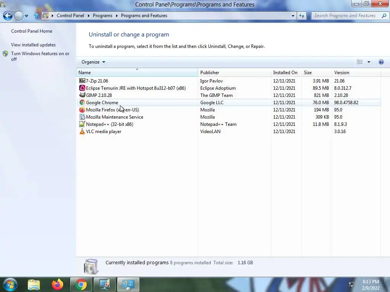Select the Mozilla Maintenance Service entry
The image size is (390, 292).
pos(114,117)
